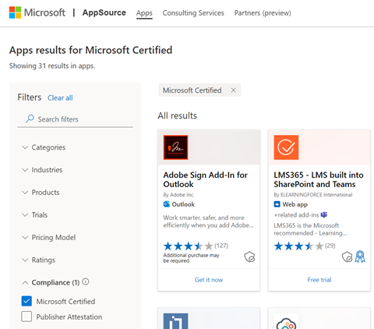The height and width of the screenshot is (329, 374).
Task: Expand the Industries filter
Action: tap(42, 170)
